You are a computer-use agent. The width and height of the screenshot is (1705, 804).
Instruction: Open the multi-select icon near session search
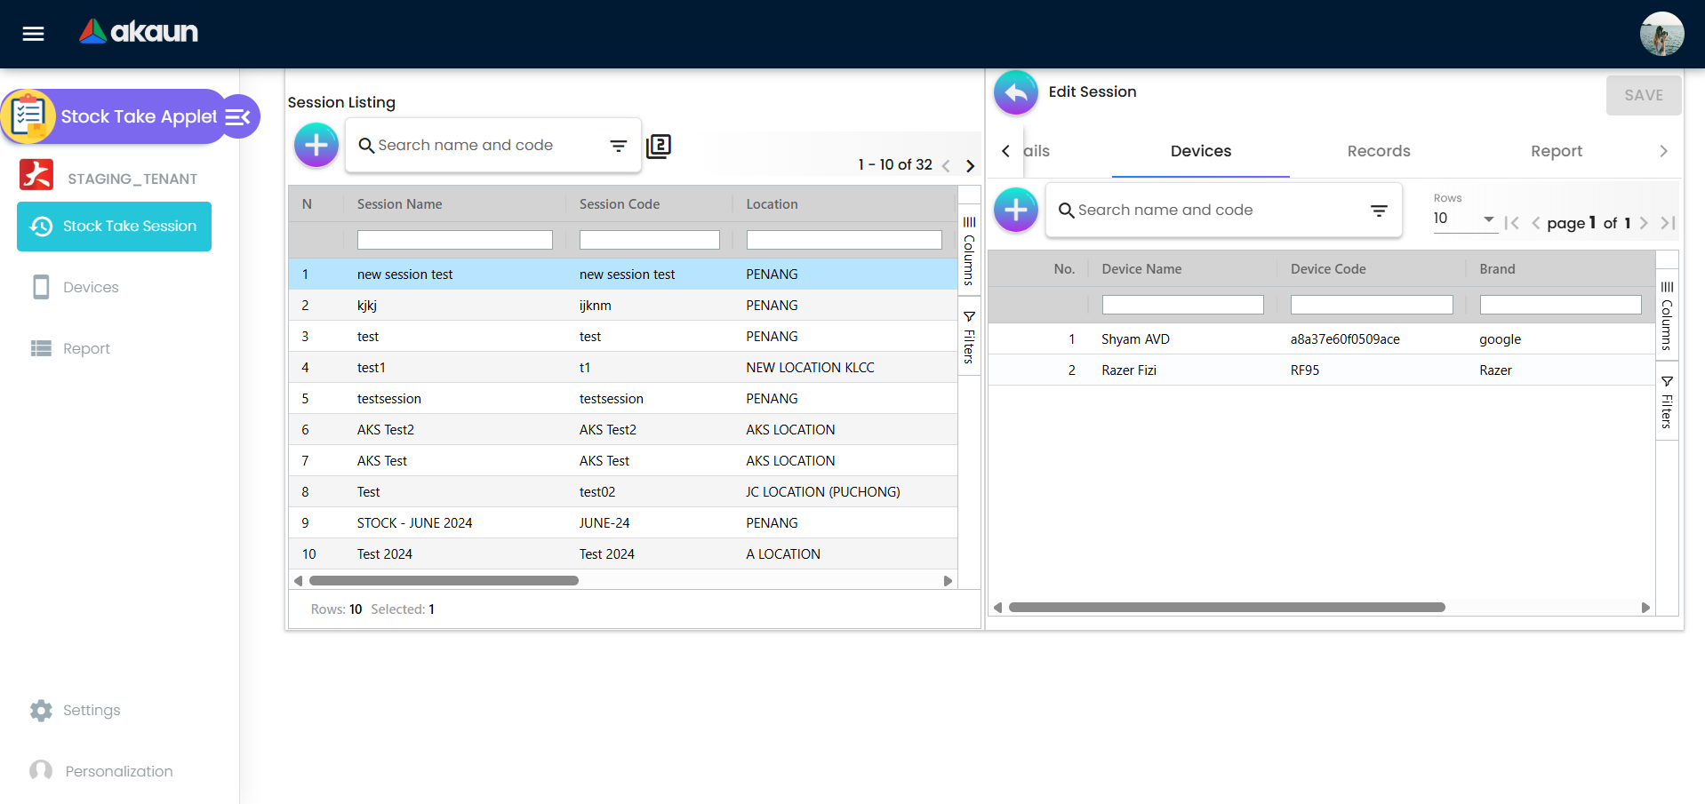click(x=659, y=146)
